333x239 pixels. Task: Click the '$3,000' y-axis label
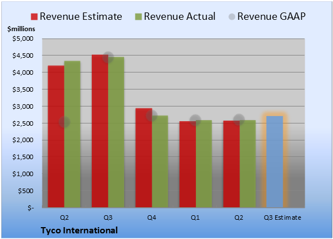click(x=23, y=106)
